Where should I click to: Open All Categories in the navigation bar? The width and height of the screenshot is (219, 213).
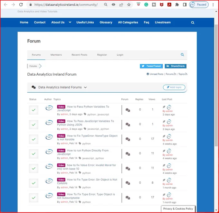click(128, 22)
